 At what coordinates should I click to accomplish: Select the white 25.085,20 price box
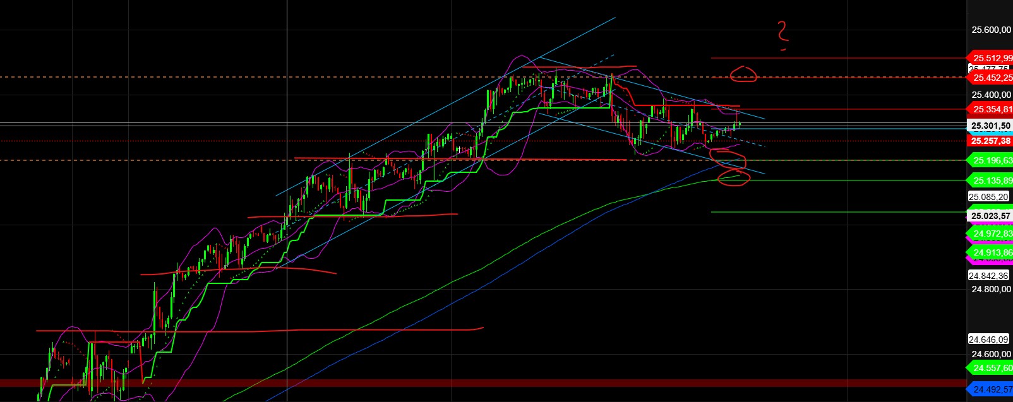point(990,196)
